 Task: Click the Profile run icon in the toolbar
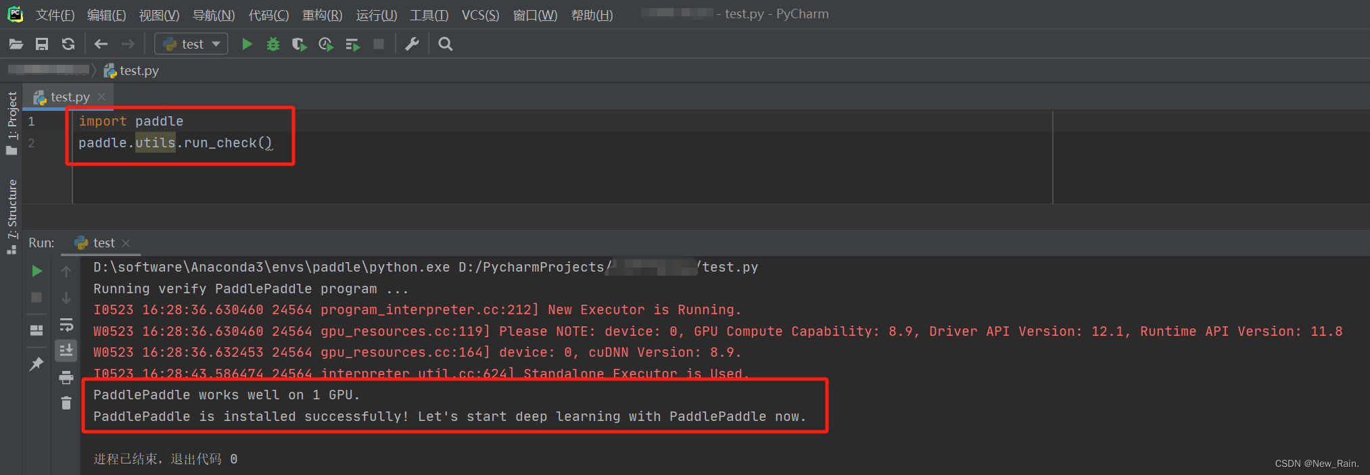pyautogui.click(x=326, y=44)
